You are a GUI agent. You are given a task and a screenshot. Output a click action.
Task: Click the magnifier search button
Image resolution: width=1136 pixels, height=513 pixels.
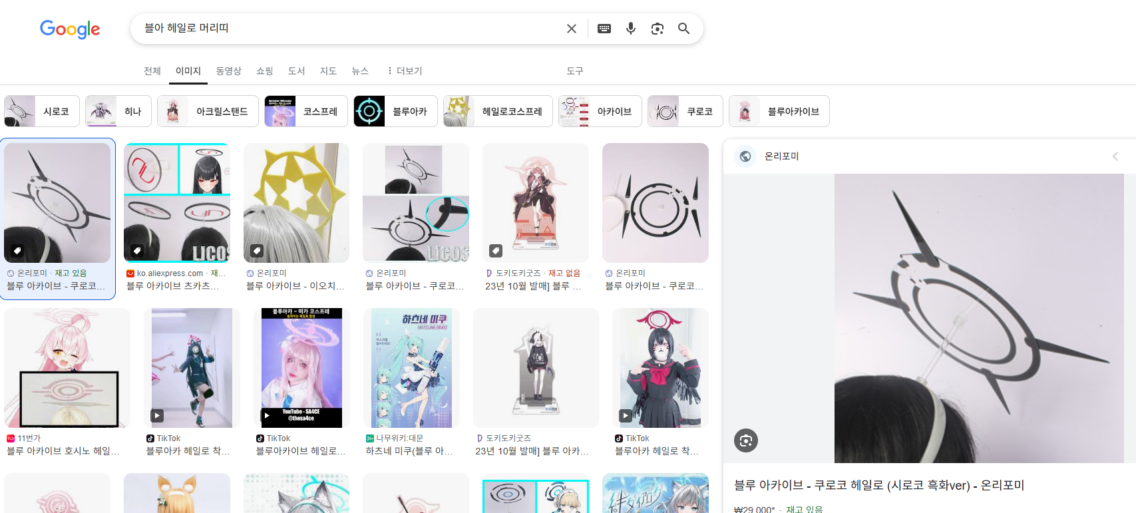click(x=683, y=29)
